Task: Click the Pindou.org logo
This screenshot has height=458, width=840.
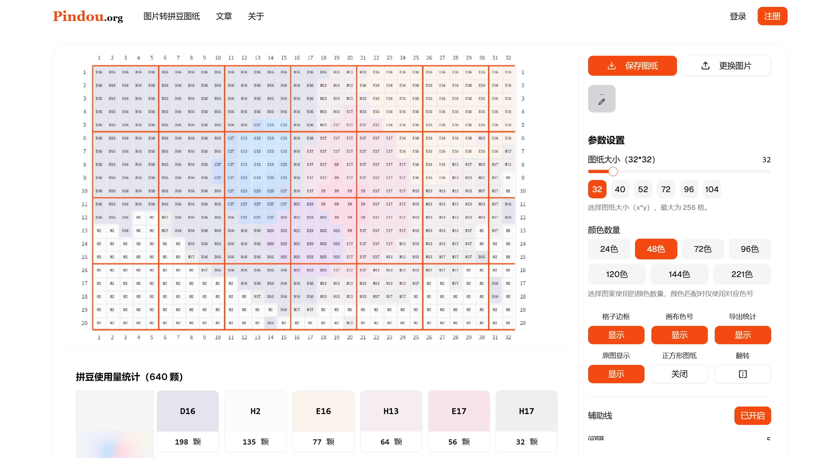Action: coord(88,16)
